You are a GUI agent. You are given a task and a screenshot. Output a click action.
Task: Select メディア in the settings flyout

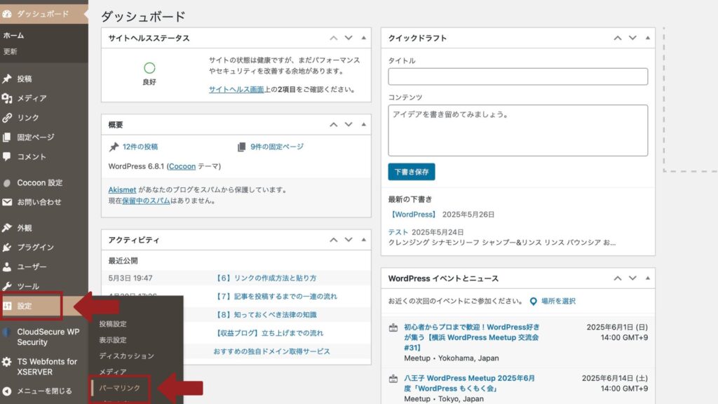[113, 372]
